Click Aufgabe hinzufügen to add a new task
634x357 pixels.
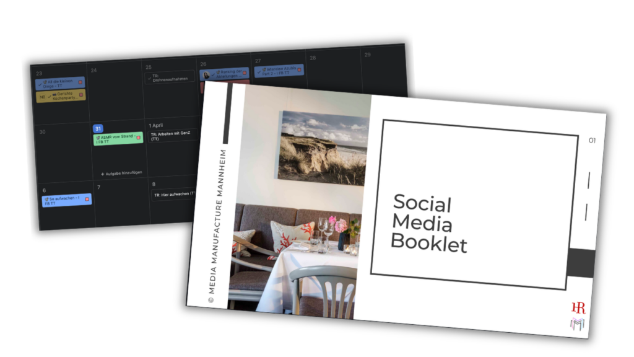pyautogui.click(x=123, y=173)
